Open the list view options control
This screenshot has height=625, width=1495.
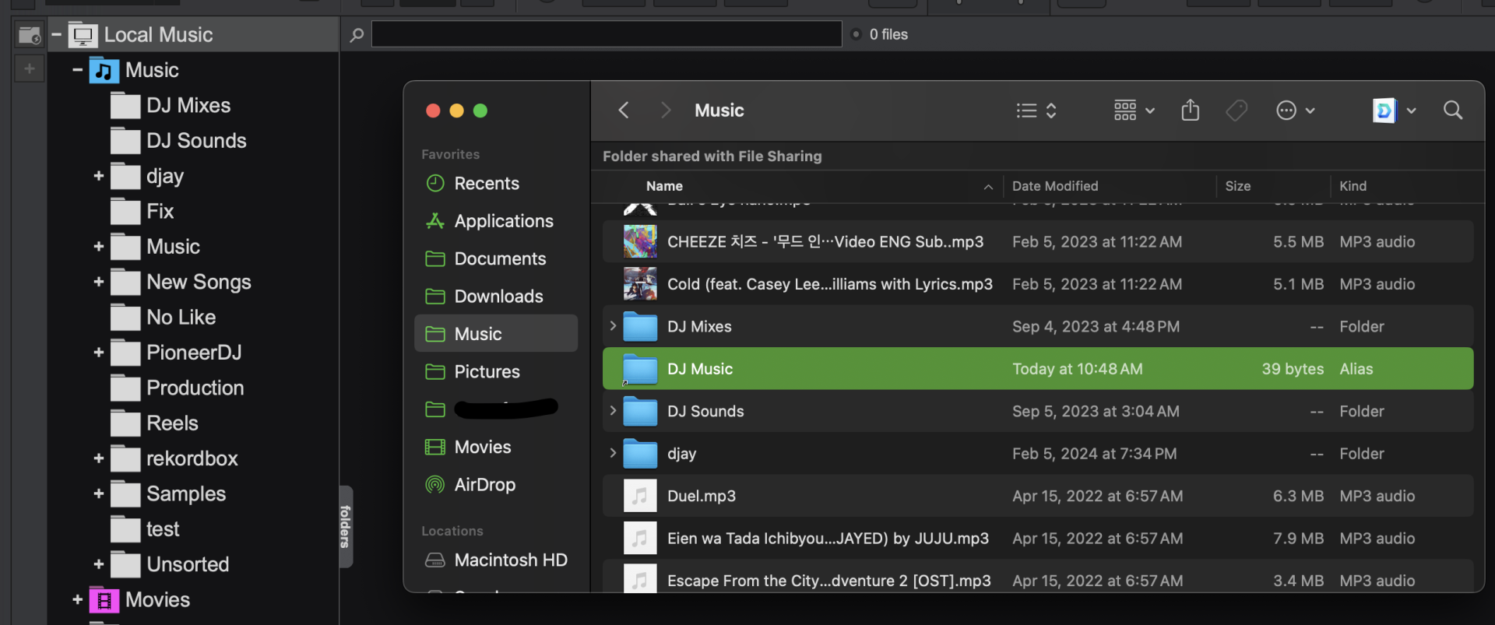(1036, 111)
